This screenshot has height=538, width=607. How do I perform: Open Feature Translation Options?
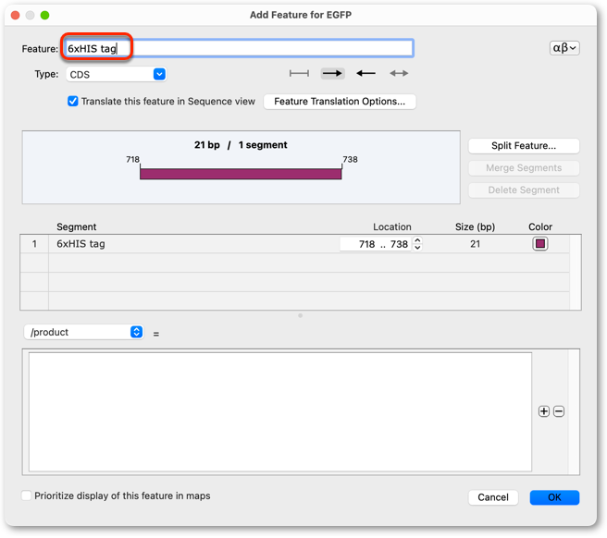340,102
